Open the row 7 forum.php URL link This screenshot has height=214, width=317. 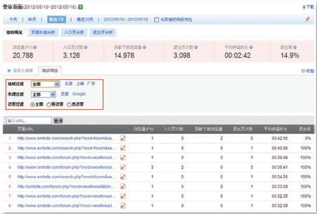[66, 196]
